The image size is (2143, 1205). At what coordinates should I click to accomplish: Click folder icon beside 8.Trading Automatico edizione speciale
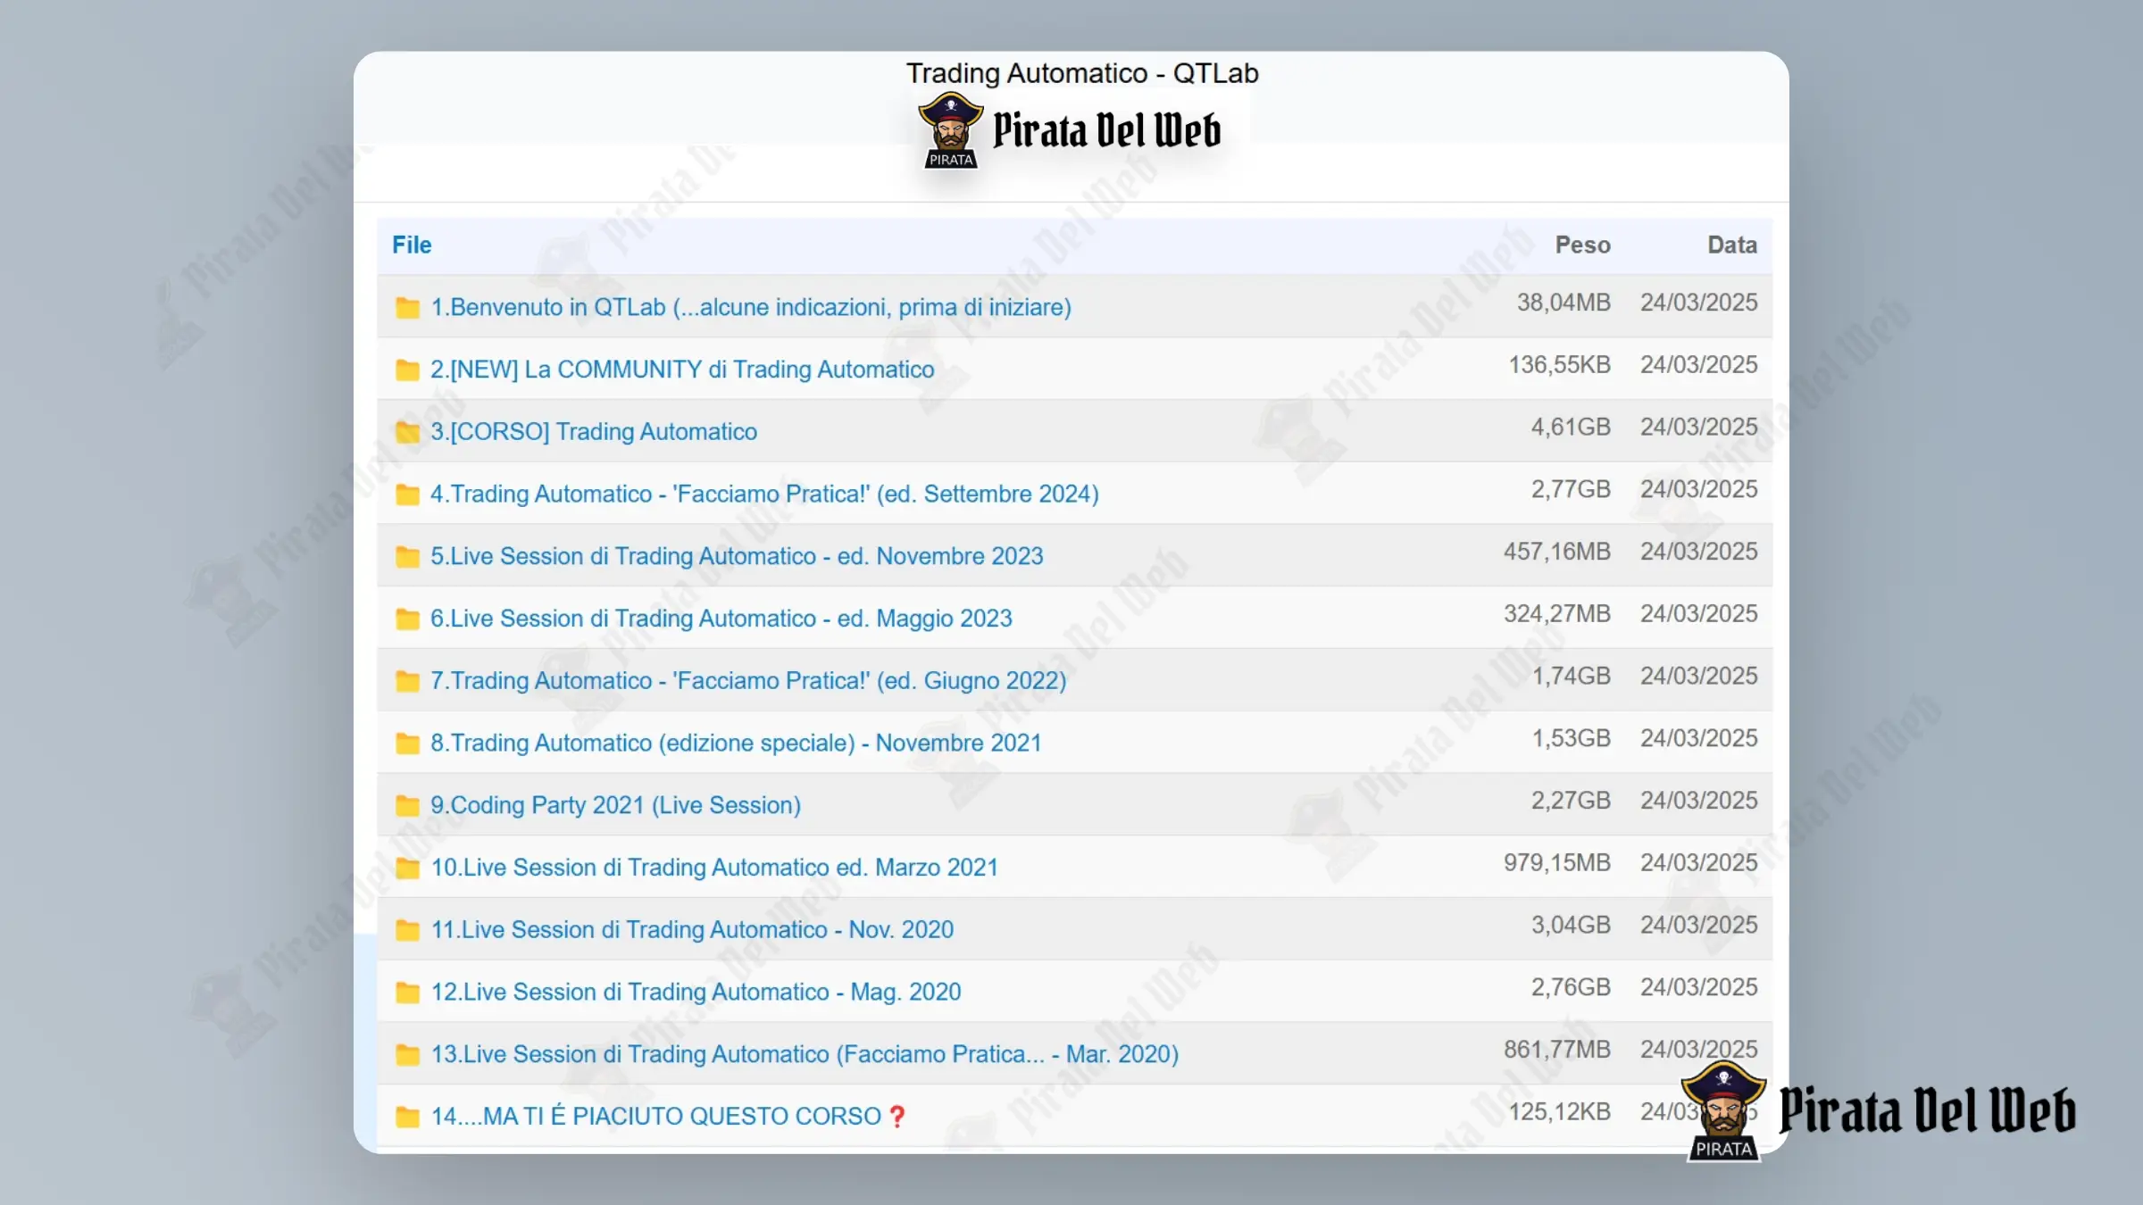[407, 744]
